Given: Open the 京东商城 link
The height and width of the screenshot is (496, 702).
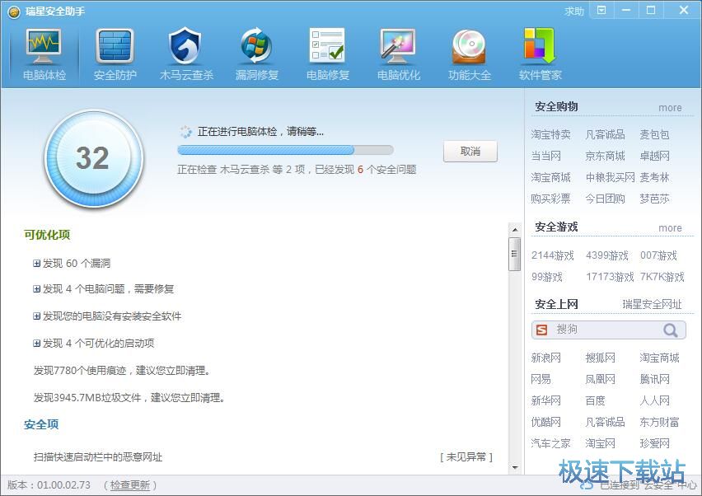Looking at the screenshot, I should coord(605,157).
